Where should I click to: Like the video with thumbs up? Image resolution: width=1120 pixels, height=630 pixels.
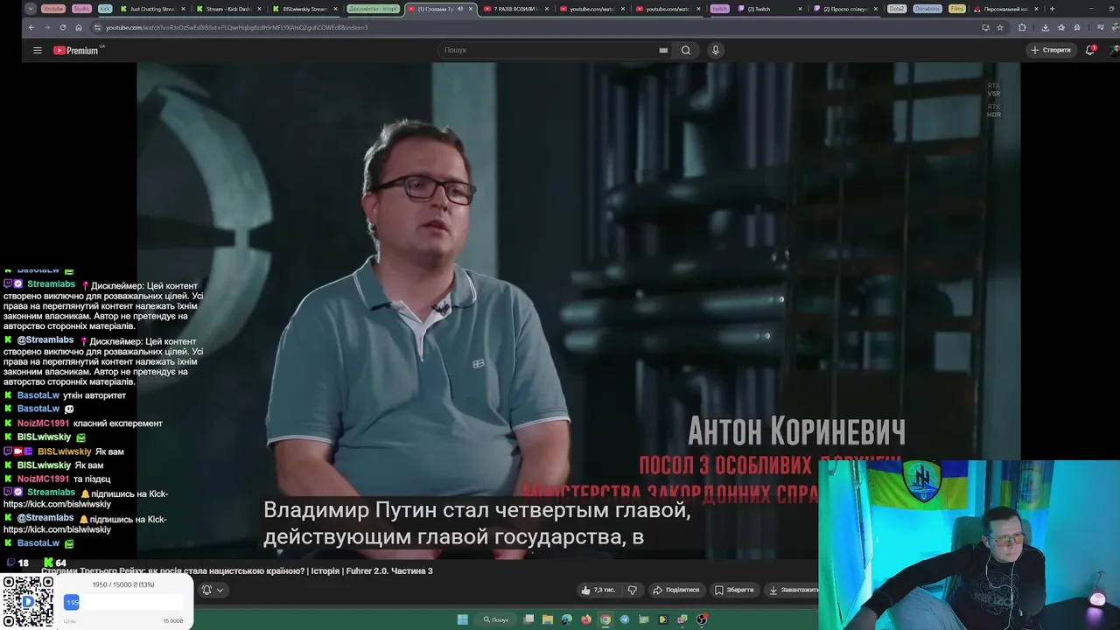pos(598,590)
